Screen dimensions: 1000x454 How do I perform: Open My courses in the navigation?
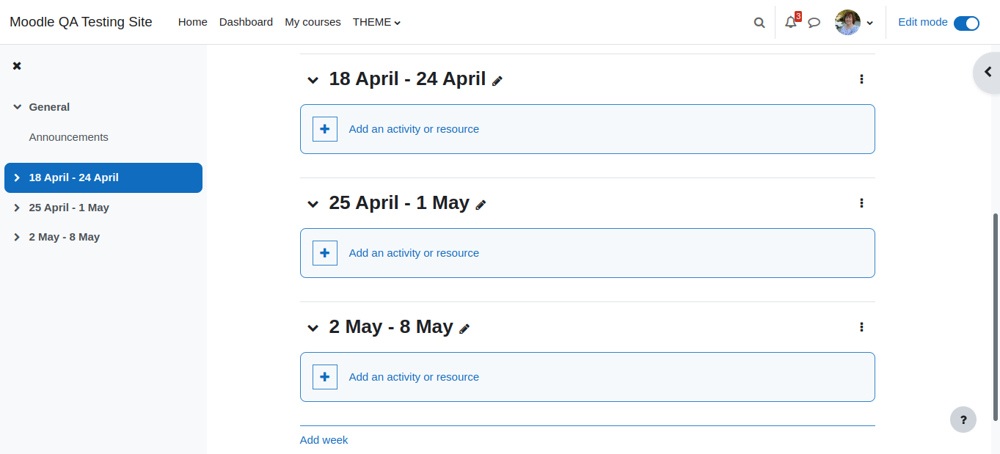(313, 22)
